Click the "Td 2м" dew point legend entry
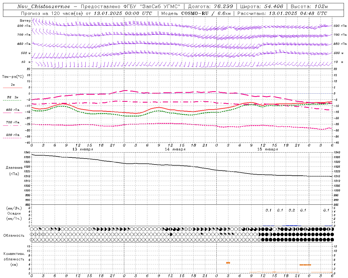Image resolution: width=348 pixels, height=278 pixels. click(x=13, y=97)
